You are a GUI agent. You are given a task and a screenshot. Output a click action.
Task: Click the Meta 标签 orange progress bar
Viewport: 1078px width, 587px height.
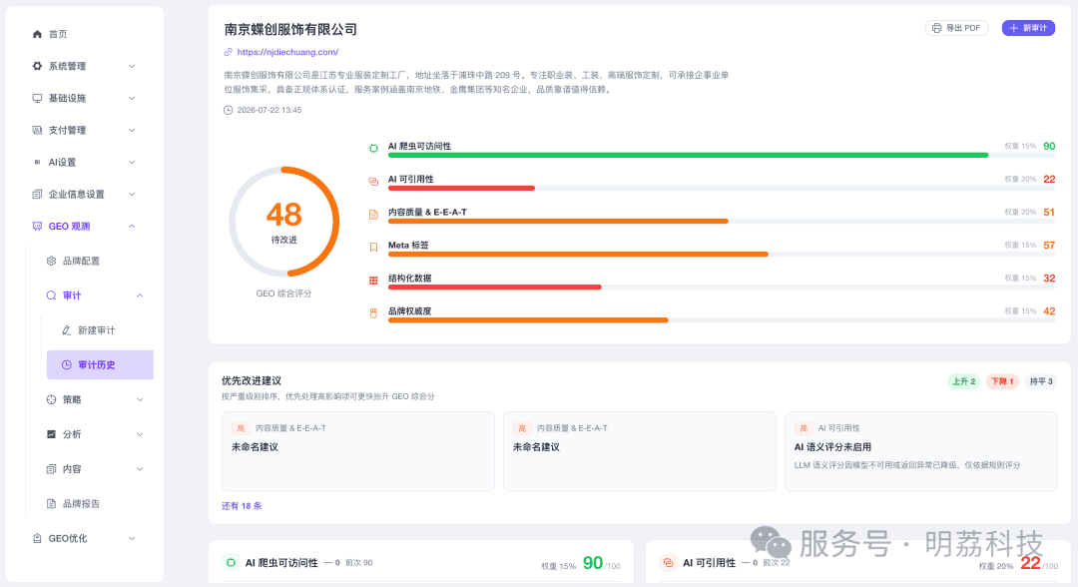coord(578,255)
